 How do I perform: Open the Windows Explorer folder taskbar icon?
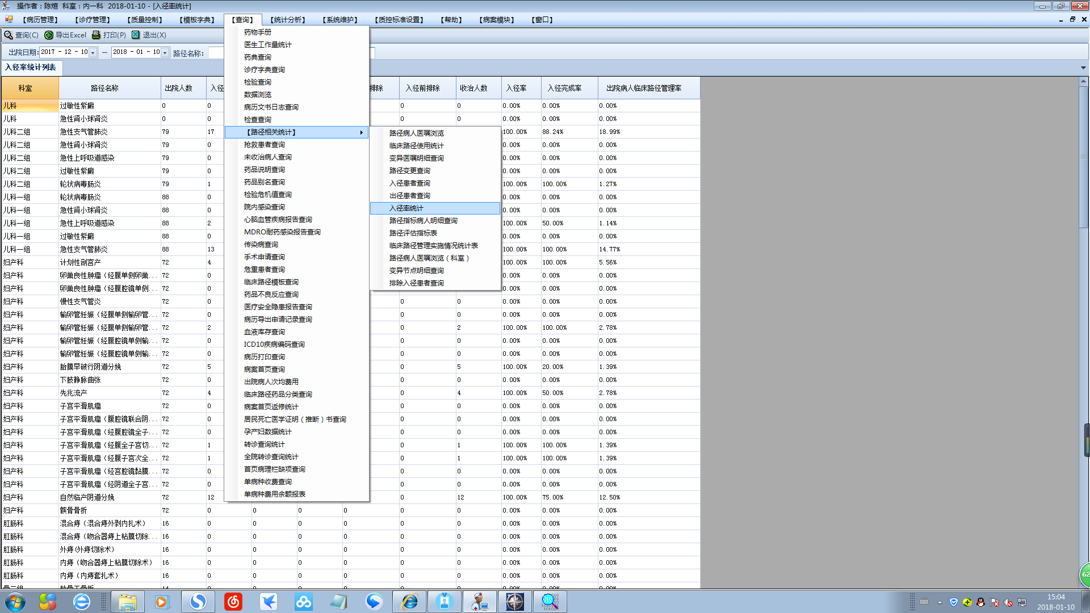pos(127,602)
